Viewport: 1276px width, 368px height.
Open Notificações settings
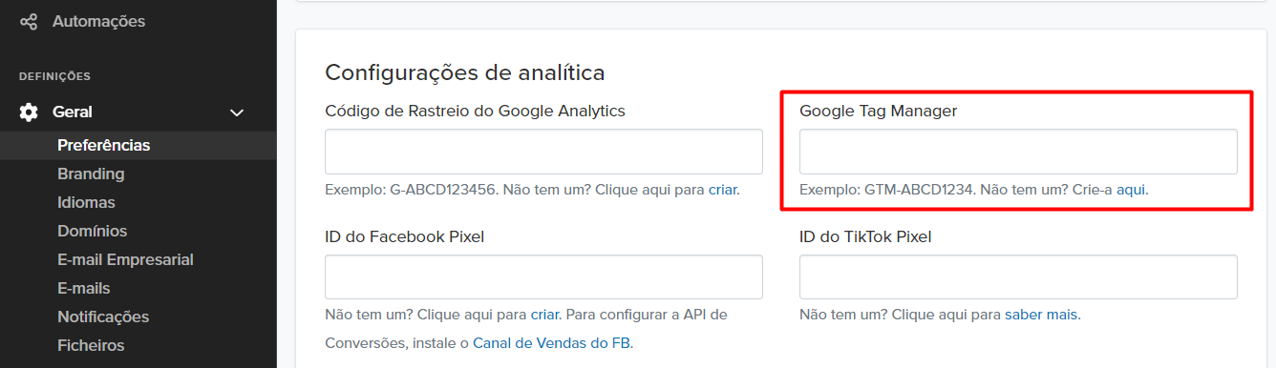click(x=103, y=317)
